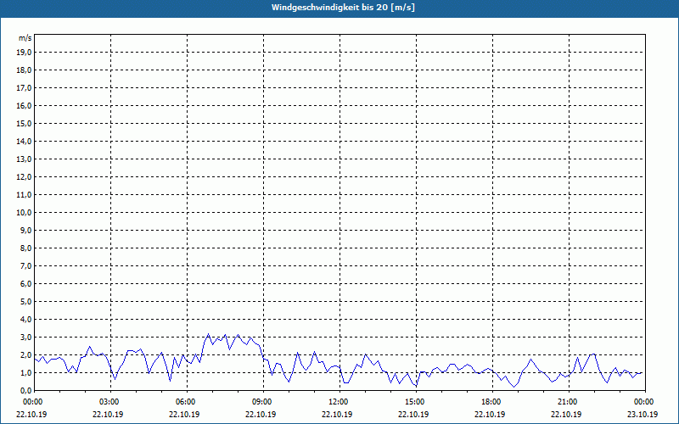Select the 12,0 value on the y-axis
Image resolution: width=679 pixels, height=424 pixels.
tap(25, 177)
